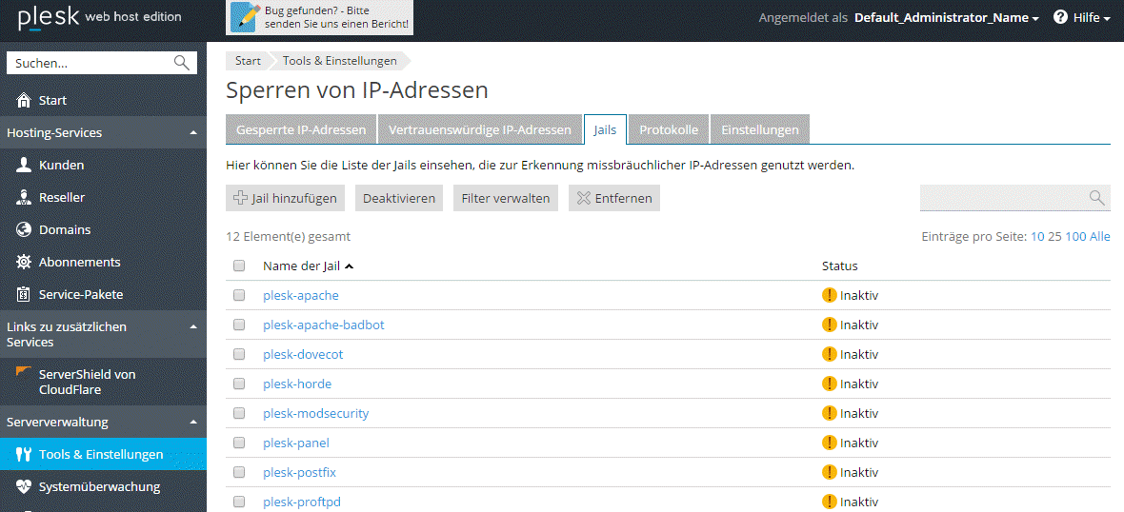Click the warning icon for plesk-apache-badbot
This screenshot has width=1124, height=512.
[830, 325]
